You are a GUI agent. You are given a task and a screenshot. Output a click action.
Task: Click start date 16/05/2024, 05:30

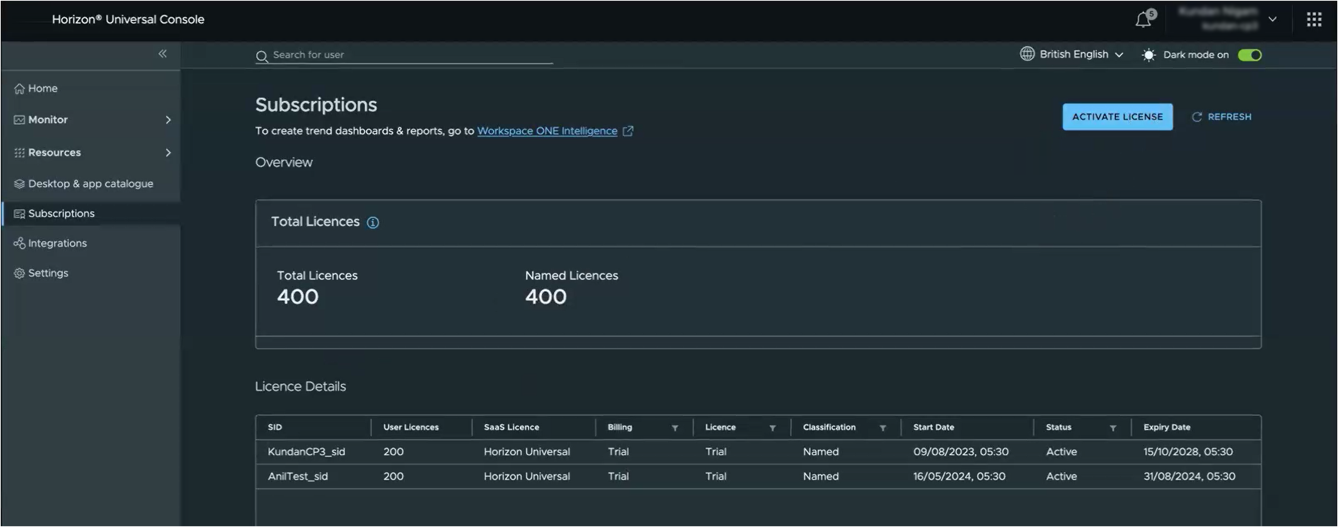[959, 476]
